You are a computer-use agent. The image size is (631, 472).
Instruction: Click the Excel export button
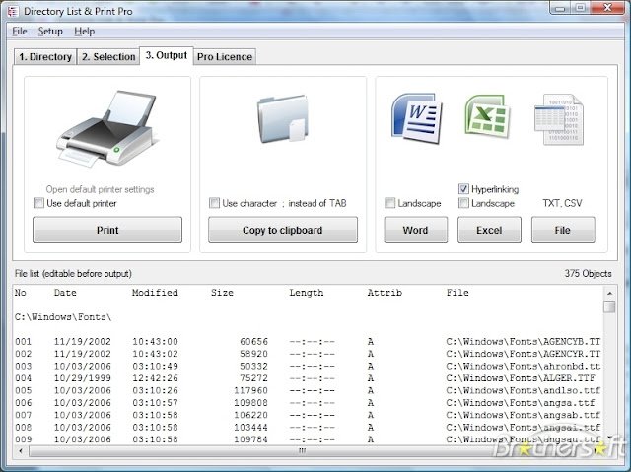click(489, 230)
